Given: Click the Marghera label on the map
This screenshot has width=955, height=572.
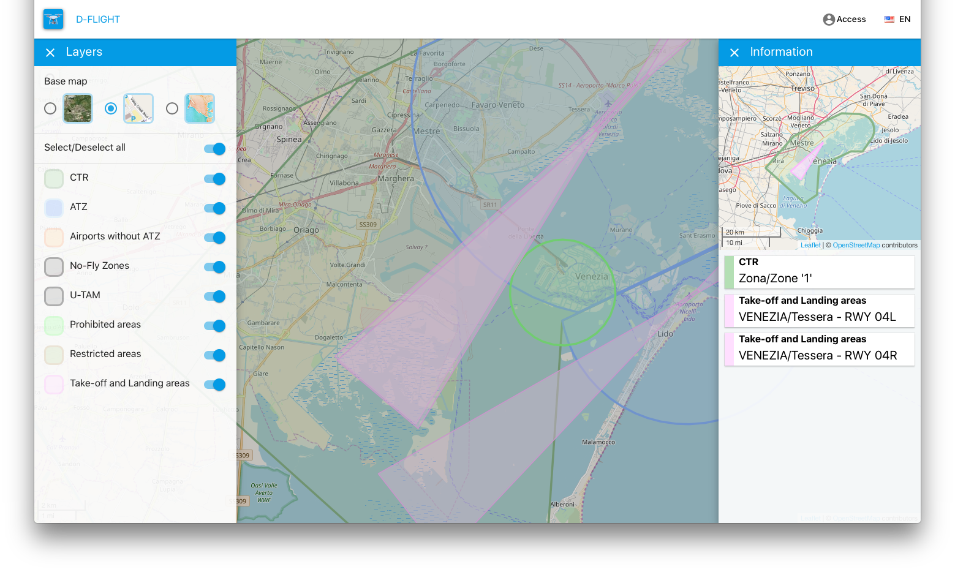Looking at the screenshot, I should 396,179.
